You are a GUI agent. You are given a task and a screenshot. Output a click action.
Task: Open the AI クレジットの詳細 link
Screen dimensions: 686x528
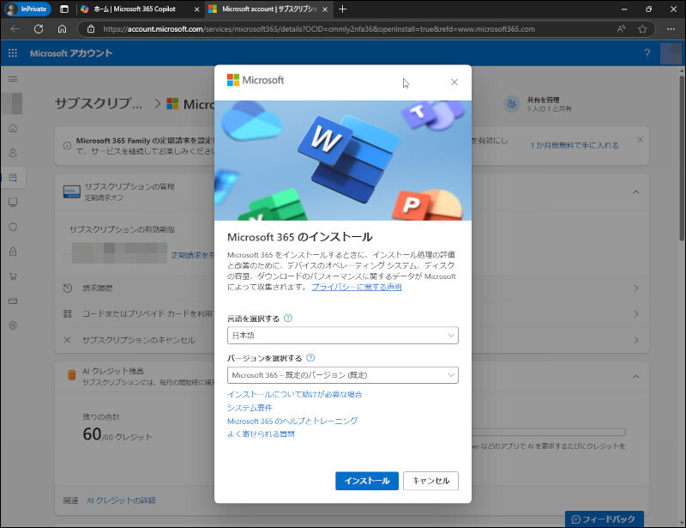point(121,501)
